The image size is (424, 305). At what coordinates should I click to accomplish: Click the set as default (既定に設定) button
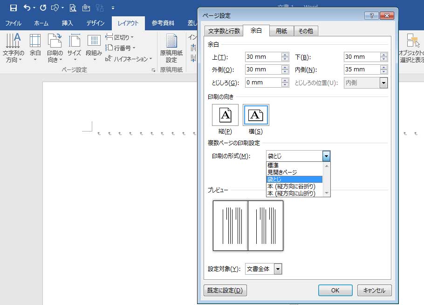pos(225,291)
